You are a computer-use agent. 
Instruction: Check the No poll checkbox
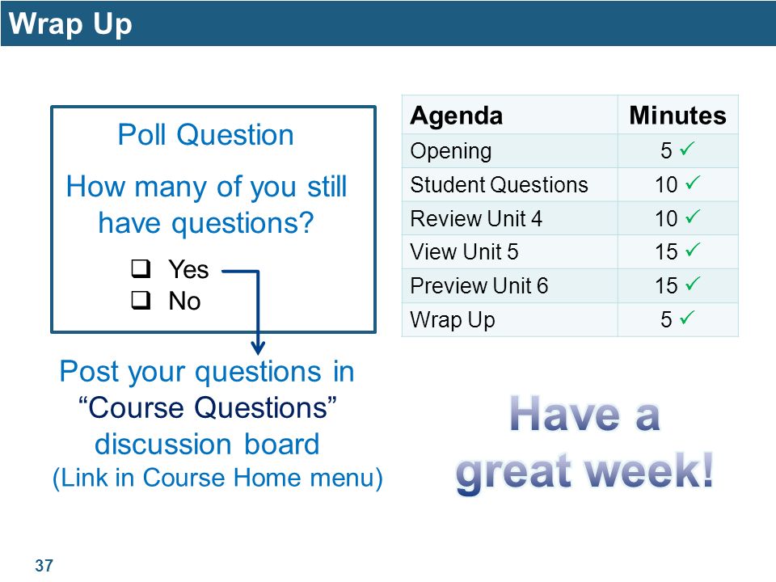(x=141, y=299)
